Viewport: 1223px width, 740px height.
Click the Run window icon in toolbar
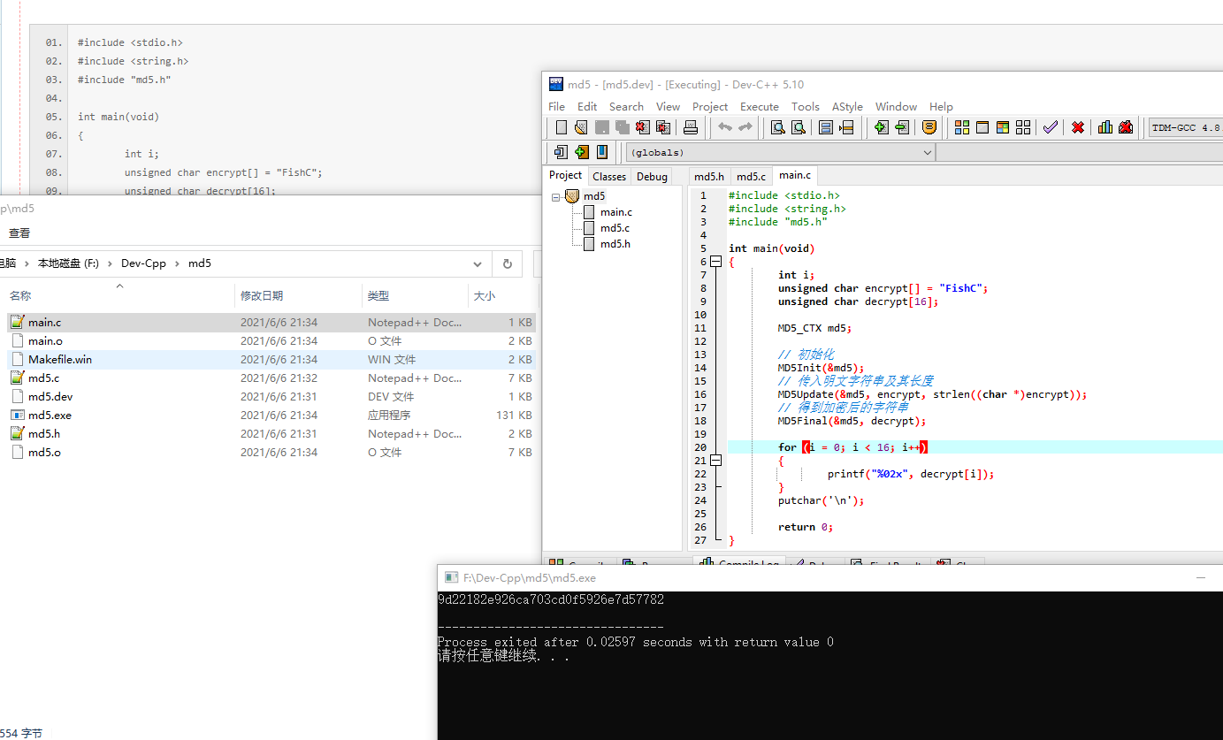pos(982,127)
